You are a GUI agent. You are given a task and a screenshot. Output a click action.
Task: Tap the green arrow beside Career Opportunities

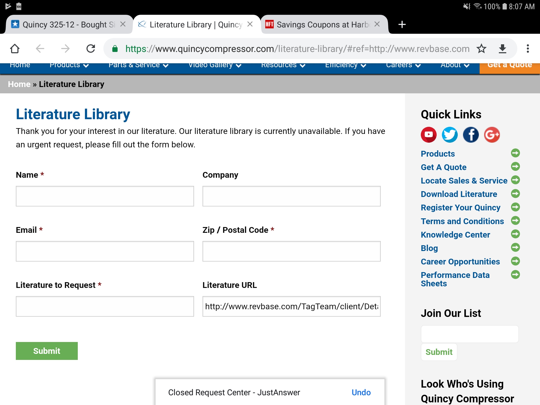coord(515,261)
